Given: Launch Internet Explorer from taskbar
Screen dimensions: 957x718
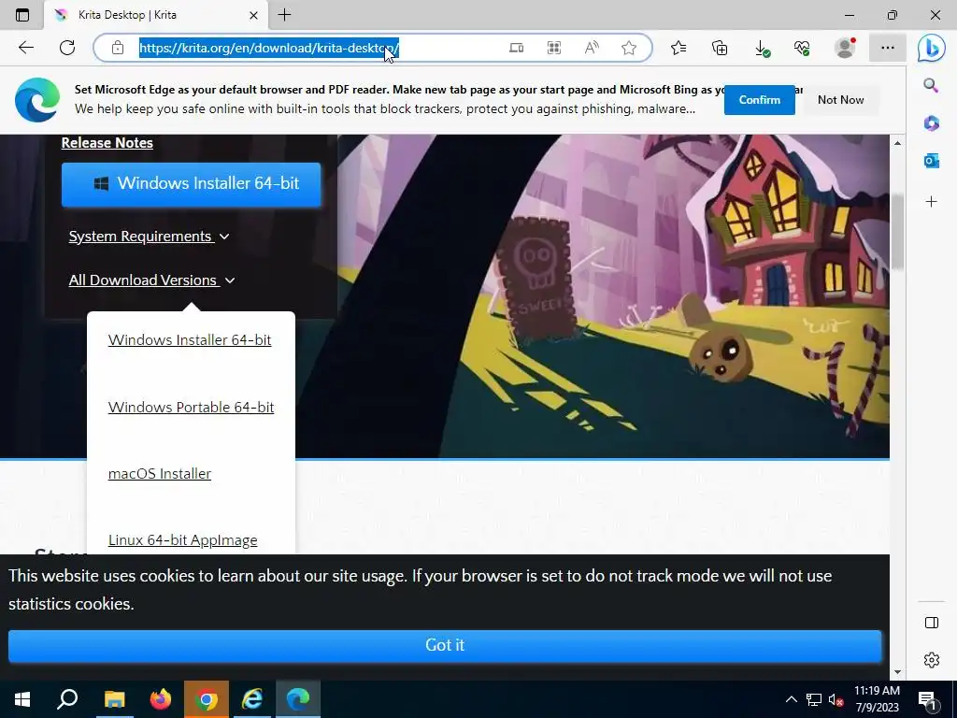Looking at the screenshot, I should 252,699.
